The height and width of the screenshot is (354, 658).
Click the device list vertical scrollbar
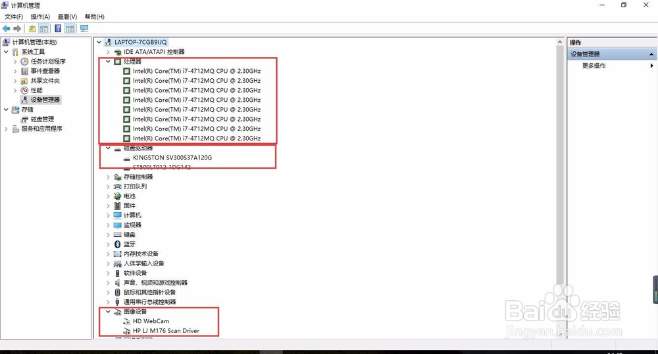[x=560, y=165]
